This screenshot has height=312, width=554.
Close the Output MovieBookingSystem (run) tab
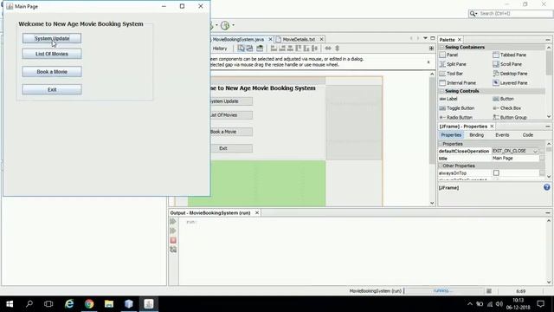(x=257, y=212)
